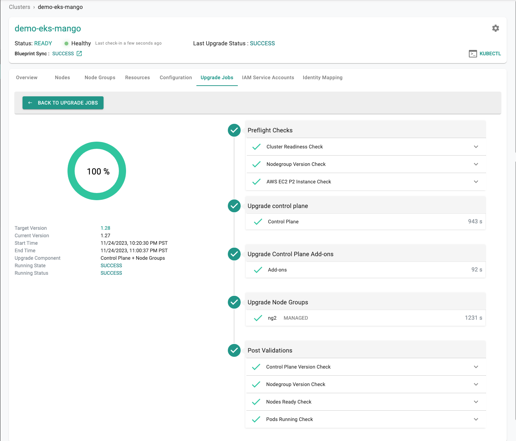The image size is (516, 441).
Task: Click the KUBECTL link
Action: tap(490, 54)
